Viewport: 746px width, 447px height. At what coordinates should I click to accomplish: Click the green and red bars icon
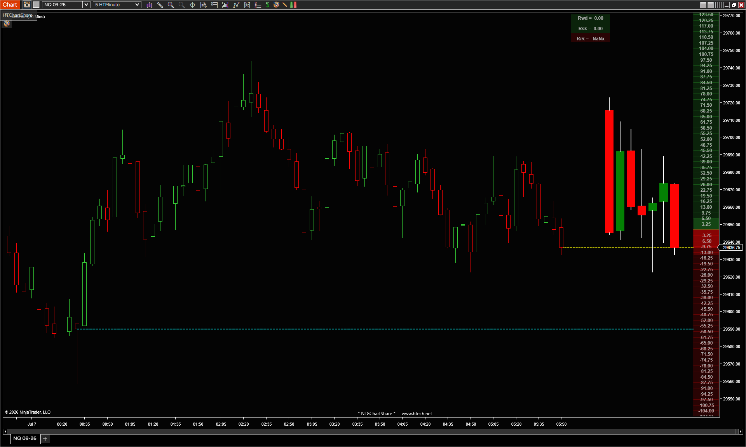[x=293, y=5]
